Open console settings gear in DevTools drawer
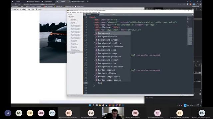 click(200, 94)
